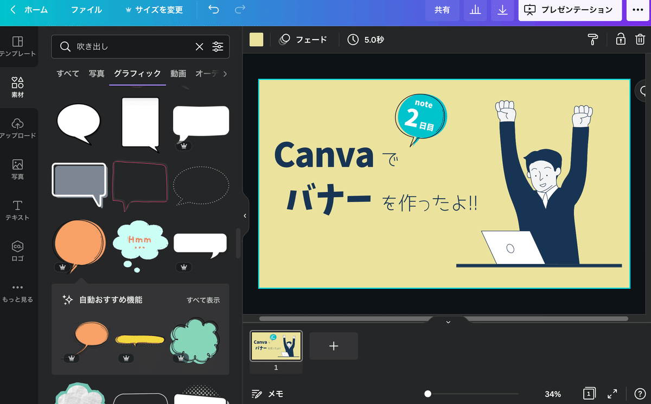Select the バナー text on canvas

(x=329, y=200)
